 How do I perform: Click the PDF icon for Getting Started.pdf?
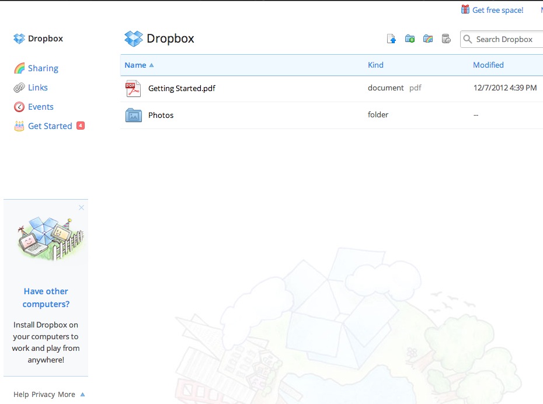click(x=133, y=89)
